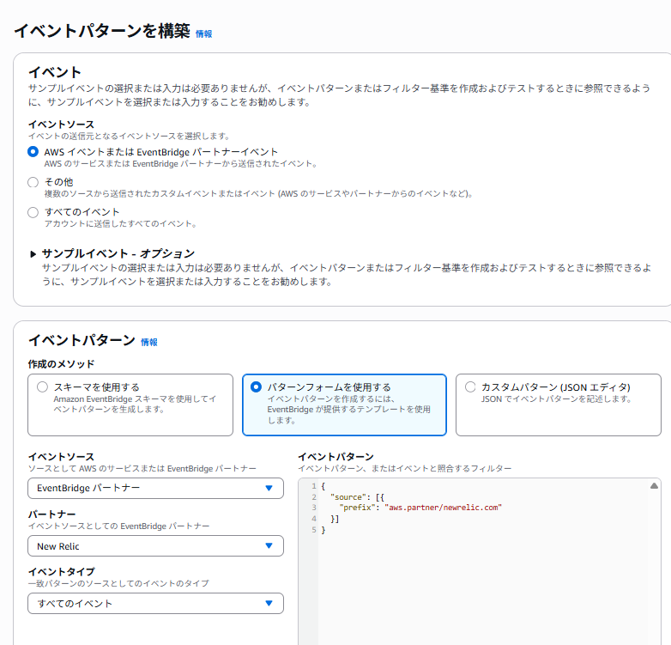671x645 pixels.
Task: Select the その他 event source radio
Action: point(33,182)
